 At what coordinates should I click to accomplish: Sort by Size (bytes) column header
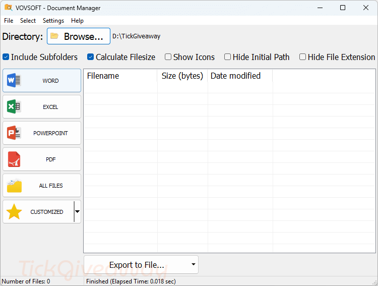[x=182, y=76]
